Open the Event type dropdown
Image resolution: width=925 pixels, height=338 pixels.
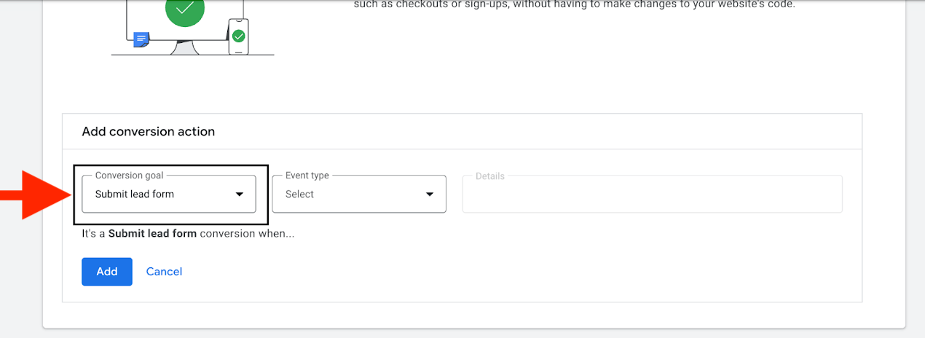click(x=358, y=194)
